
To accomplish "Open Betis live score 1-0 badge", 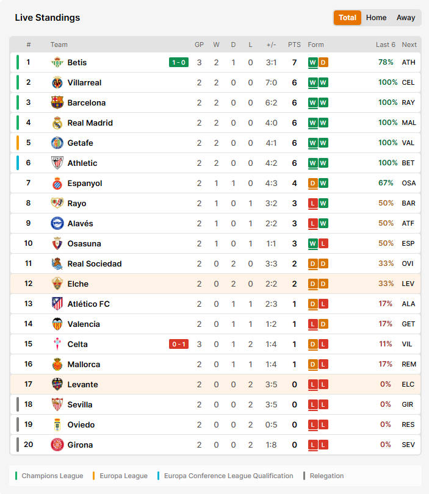I will point(179,62).
